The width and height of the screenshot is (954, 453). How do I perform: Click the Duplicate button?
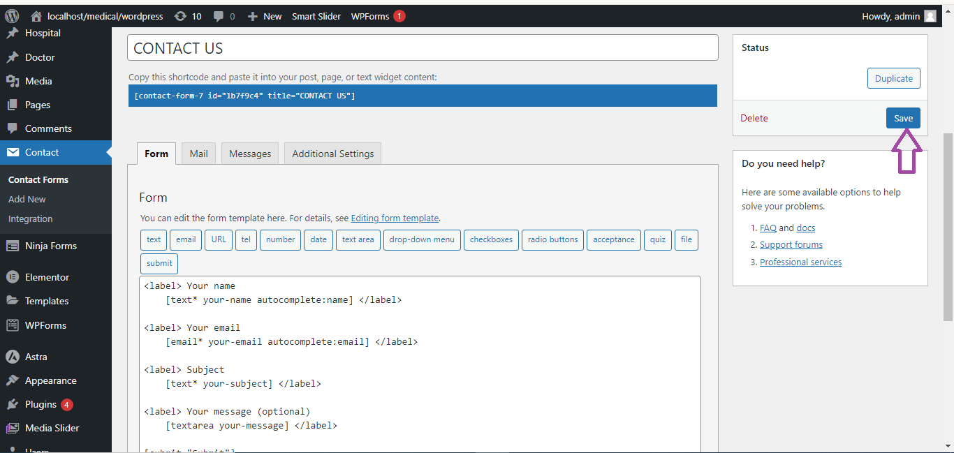coord(893,78)
